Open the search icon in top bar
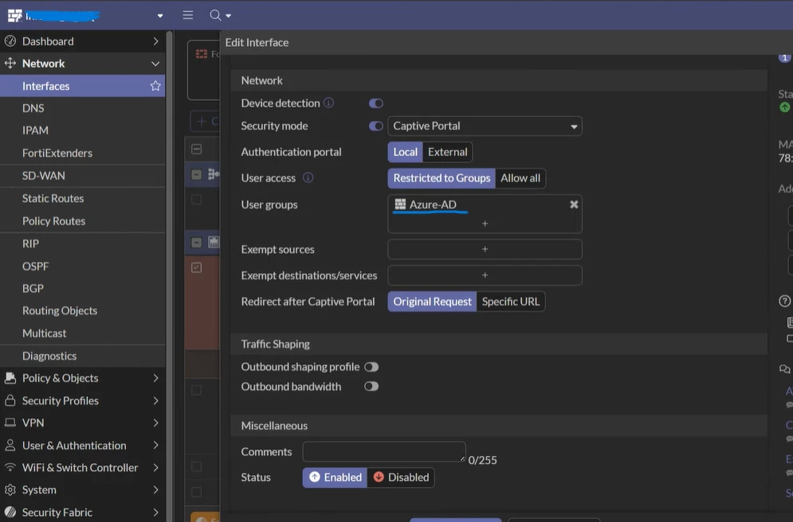 click(215, 15)
